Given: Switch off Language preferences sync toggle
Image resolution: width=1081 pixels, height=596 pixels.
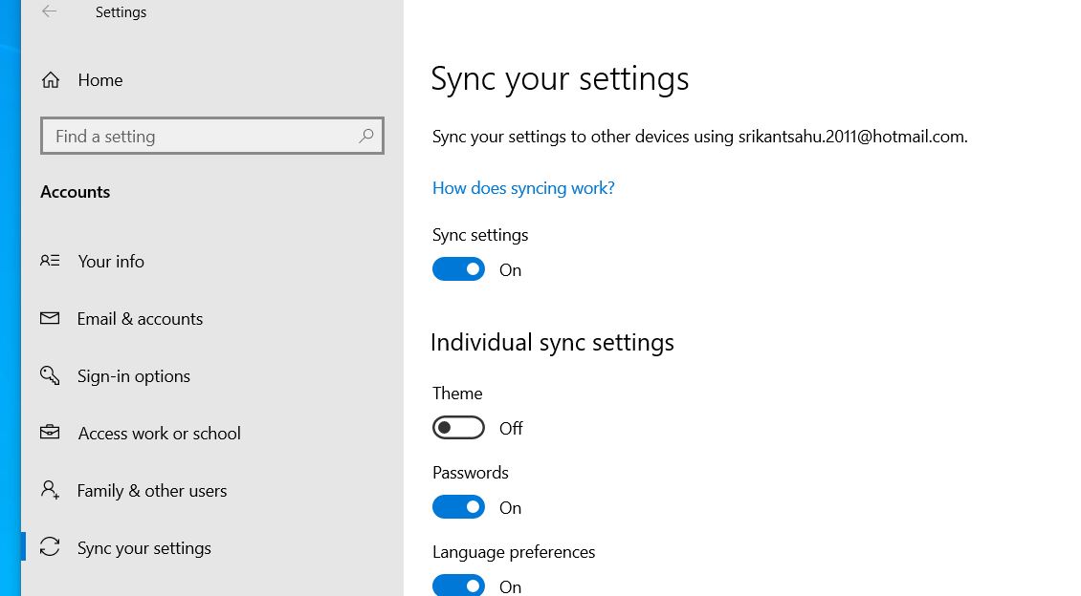Looking at the screenshot, I should (x=458, y=585).
